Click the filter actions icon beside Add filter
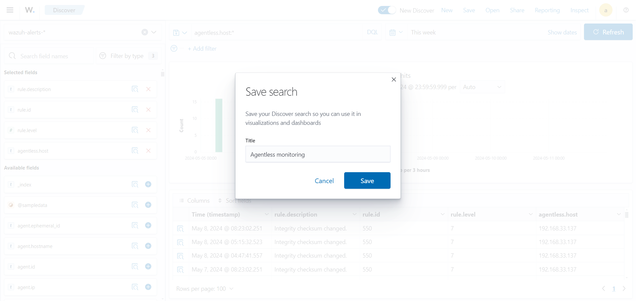636x301 pixels. click(174, 48)
